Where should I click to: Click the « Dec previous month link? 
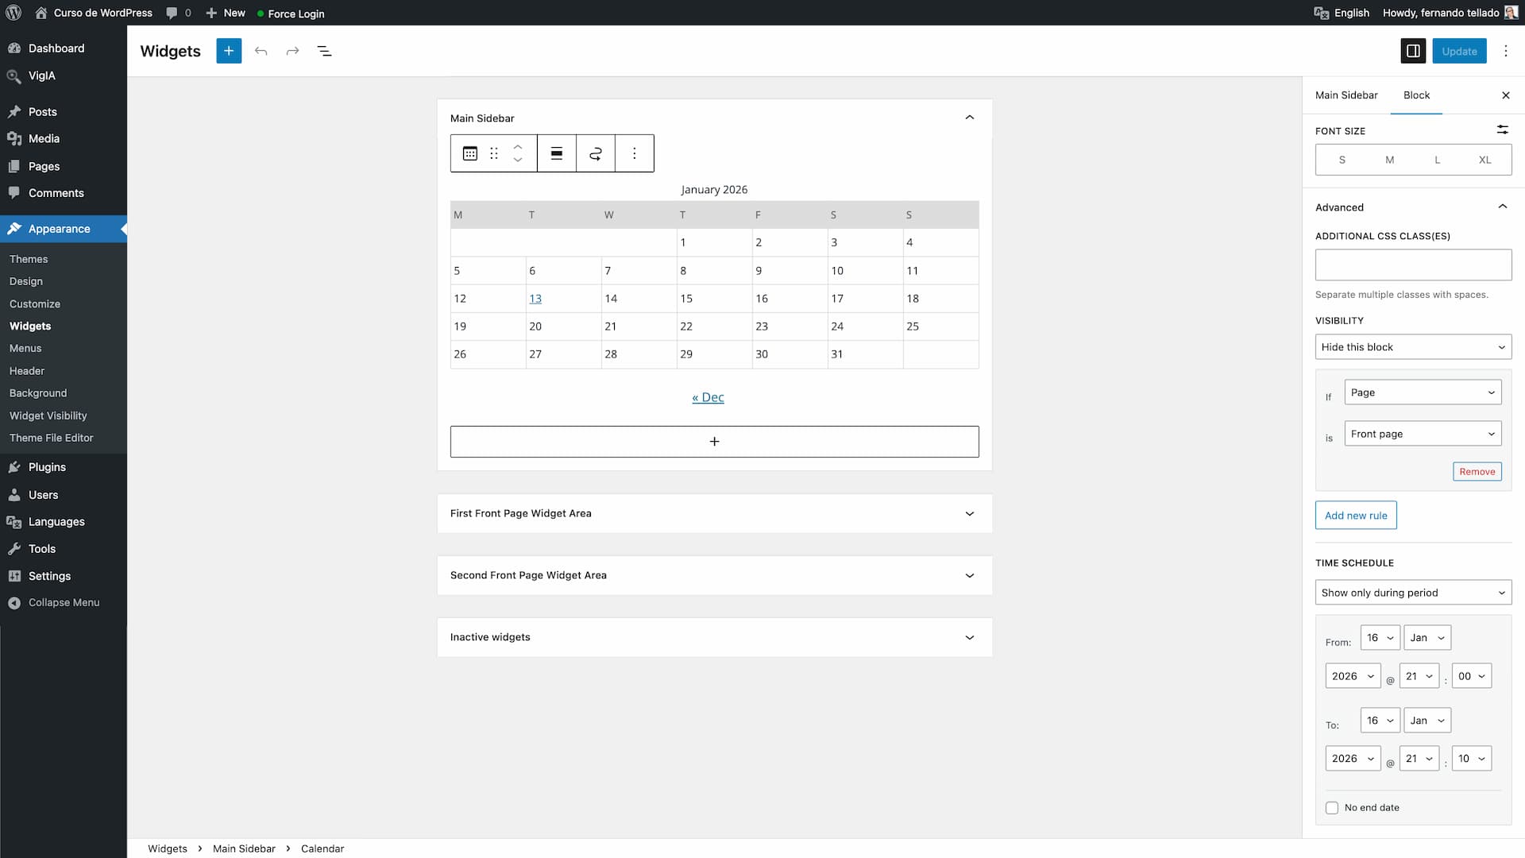pos(708,397)
